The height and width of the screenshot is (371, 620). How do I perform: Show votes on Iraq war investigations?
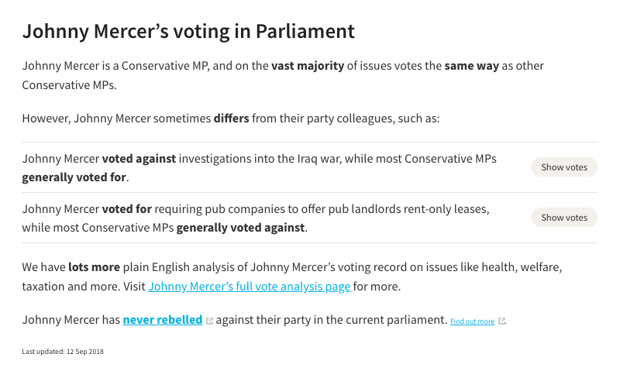[564, 167]
